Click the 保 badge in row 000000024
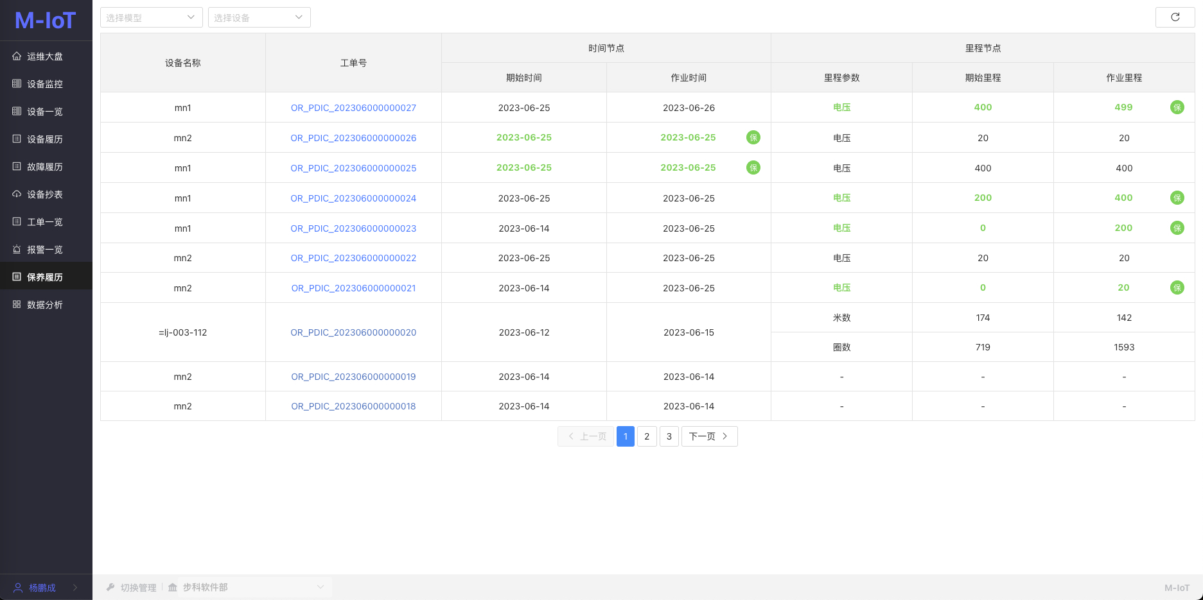Screen dimensions: 1203x600 pyautogui.click(x=1177, y=198)
